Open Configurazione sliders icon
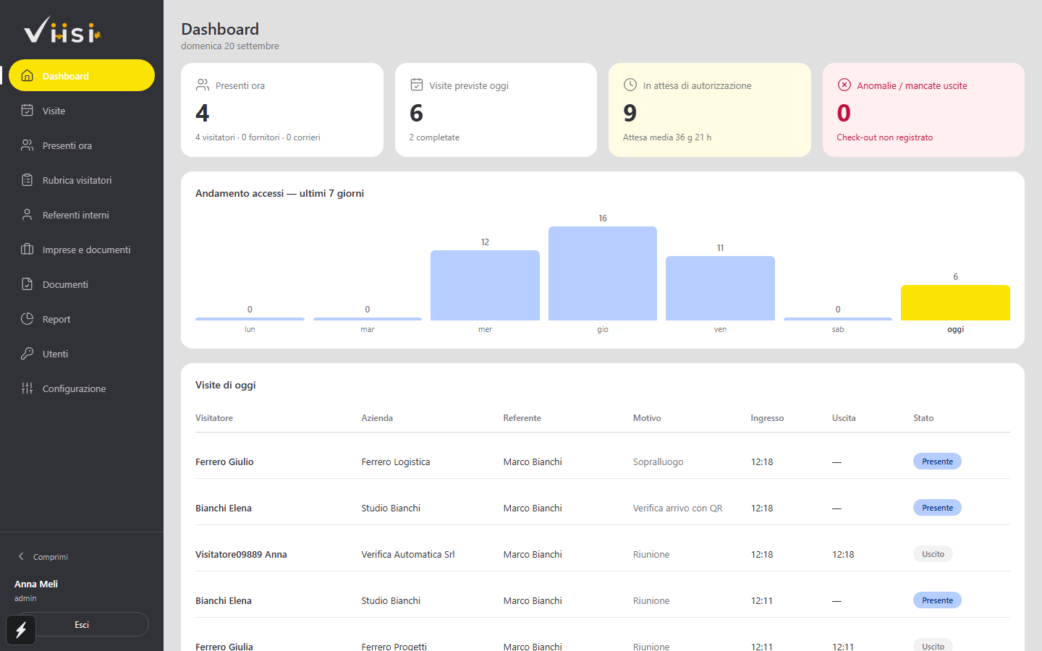 [x=27, y=388]
